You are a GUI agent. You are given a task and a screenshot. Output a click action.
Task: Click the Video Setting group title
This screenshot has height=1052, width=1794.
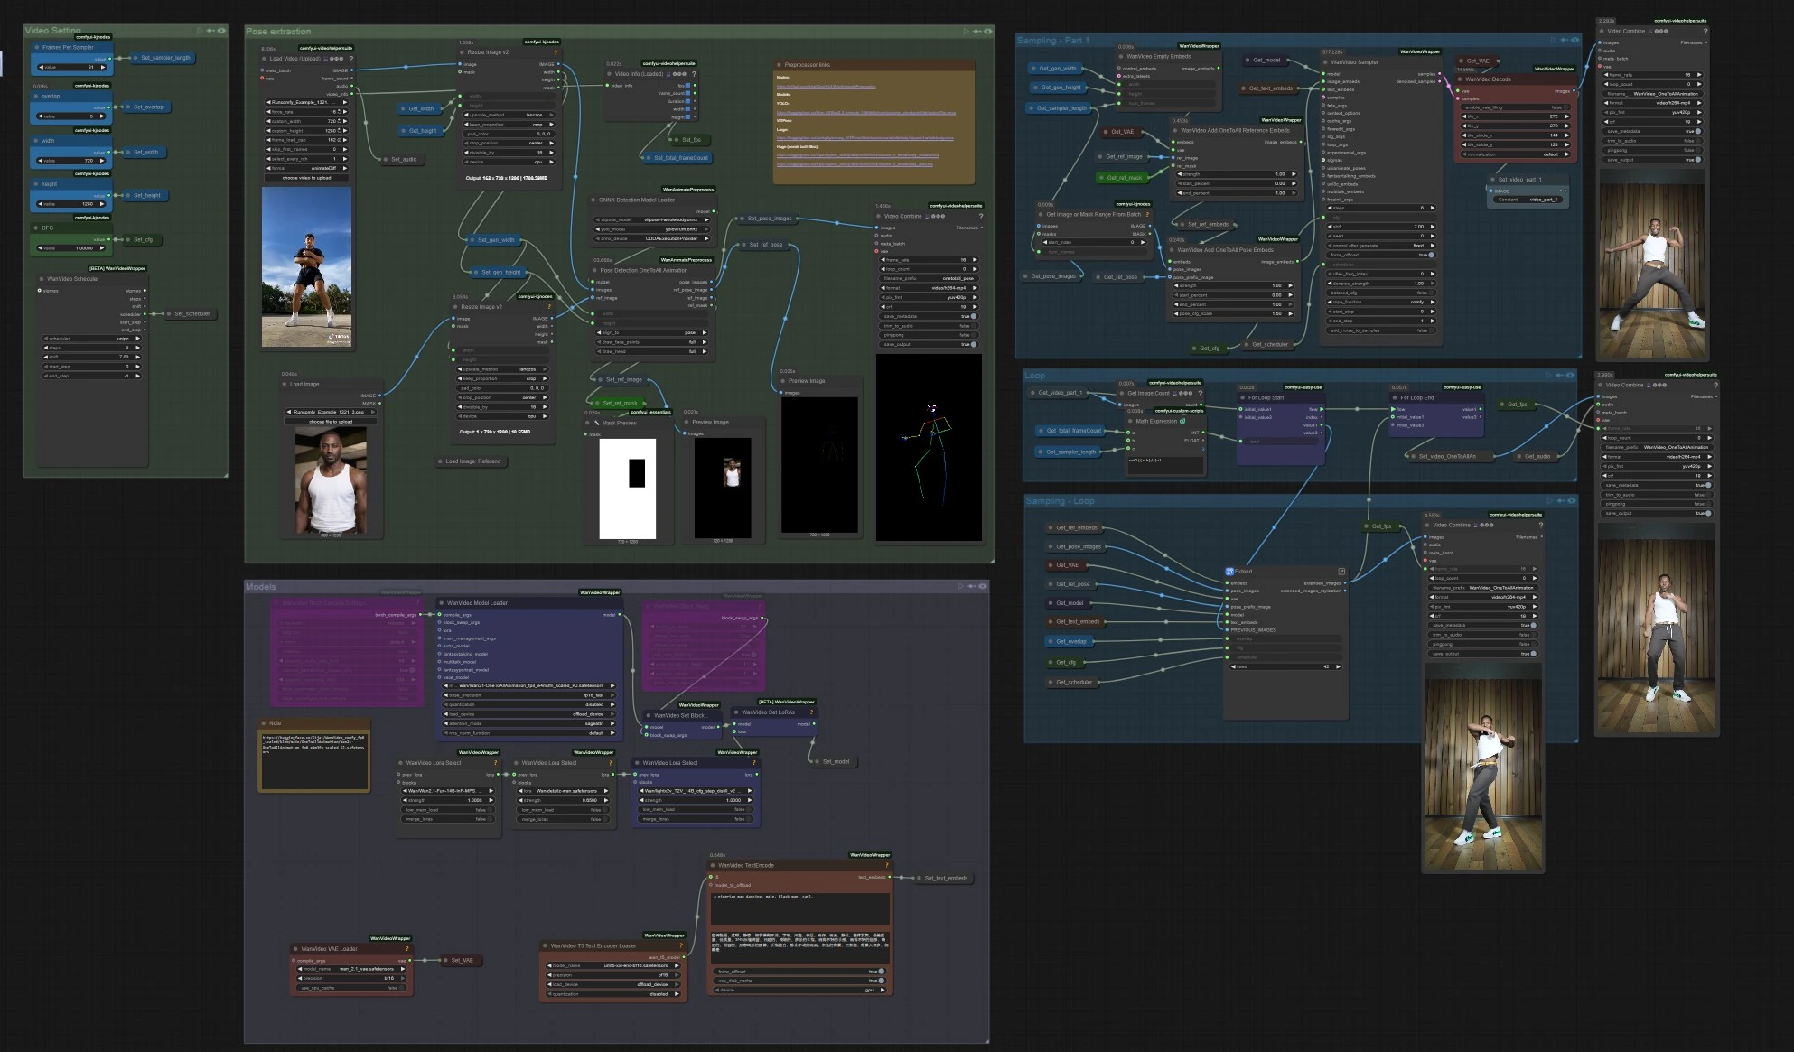[x=52, y=31]
